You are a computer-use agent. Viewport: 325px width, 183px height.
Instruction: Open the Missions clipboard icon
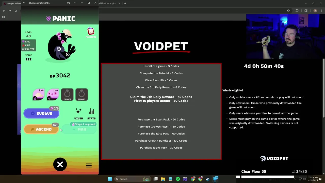(91, 33)
